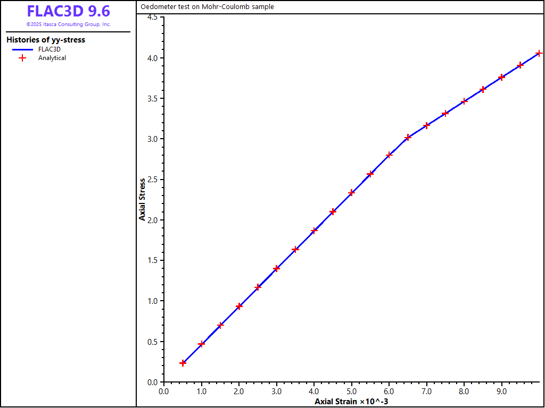Click the 'Axial Strain ×10^-3' horizontal axis label

coord(351,401)
